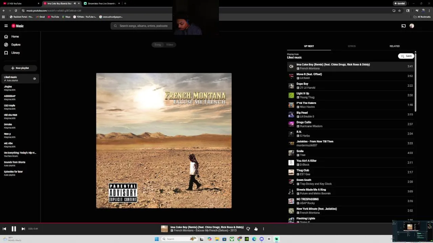Open the account profile avatar
The height and width of the screenshot is (243, 433).
pos(412,26)
